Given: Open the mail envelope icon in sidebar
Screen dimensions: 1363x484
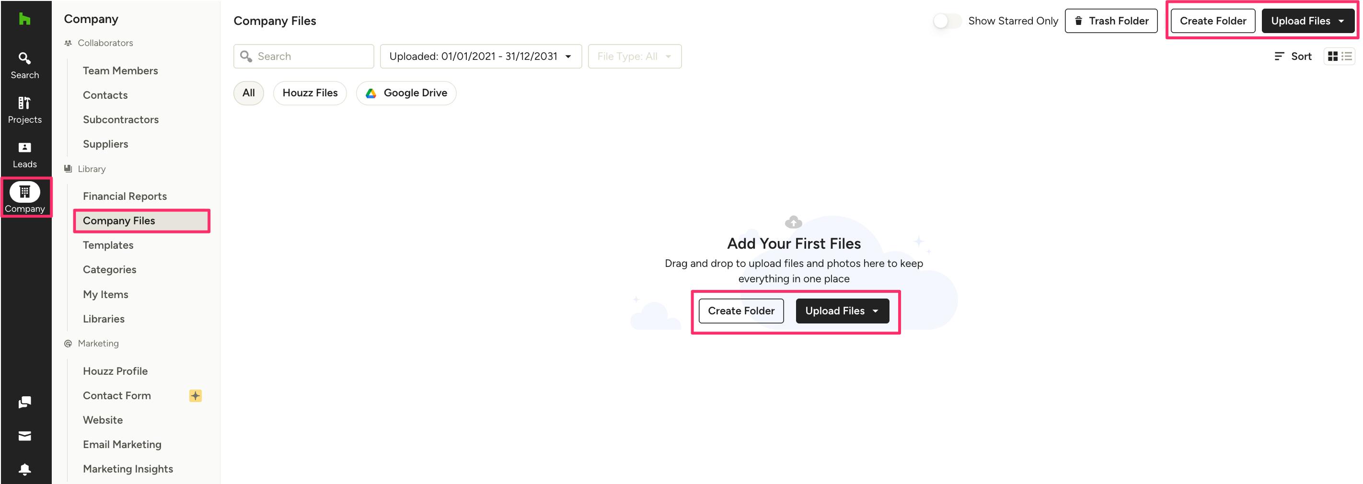Looking at the screenshot, I should point(24,436).
